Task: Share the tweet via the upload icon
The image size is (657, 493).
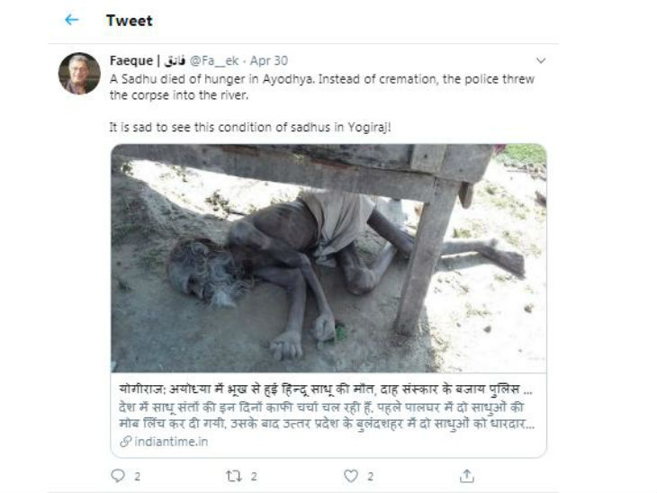Action: coord(467,476)
